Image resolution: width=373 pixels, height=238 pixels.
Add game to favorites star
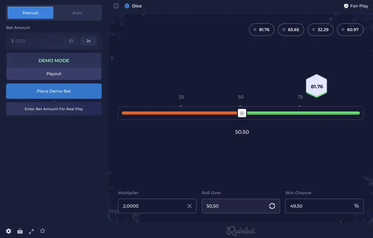(x=43, y=231)
